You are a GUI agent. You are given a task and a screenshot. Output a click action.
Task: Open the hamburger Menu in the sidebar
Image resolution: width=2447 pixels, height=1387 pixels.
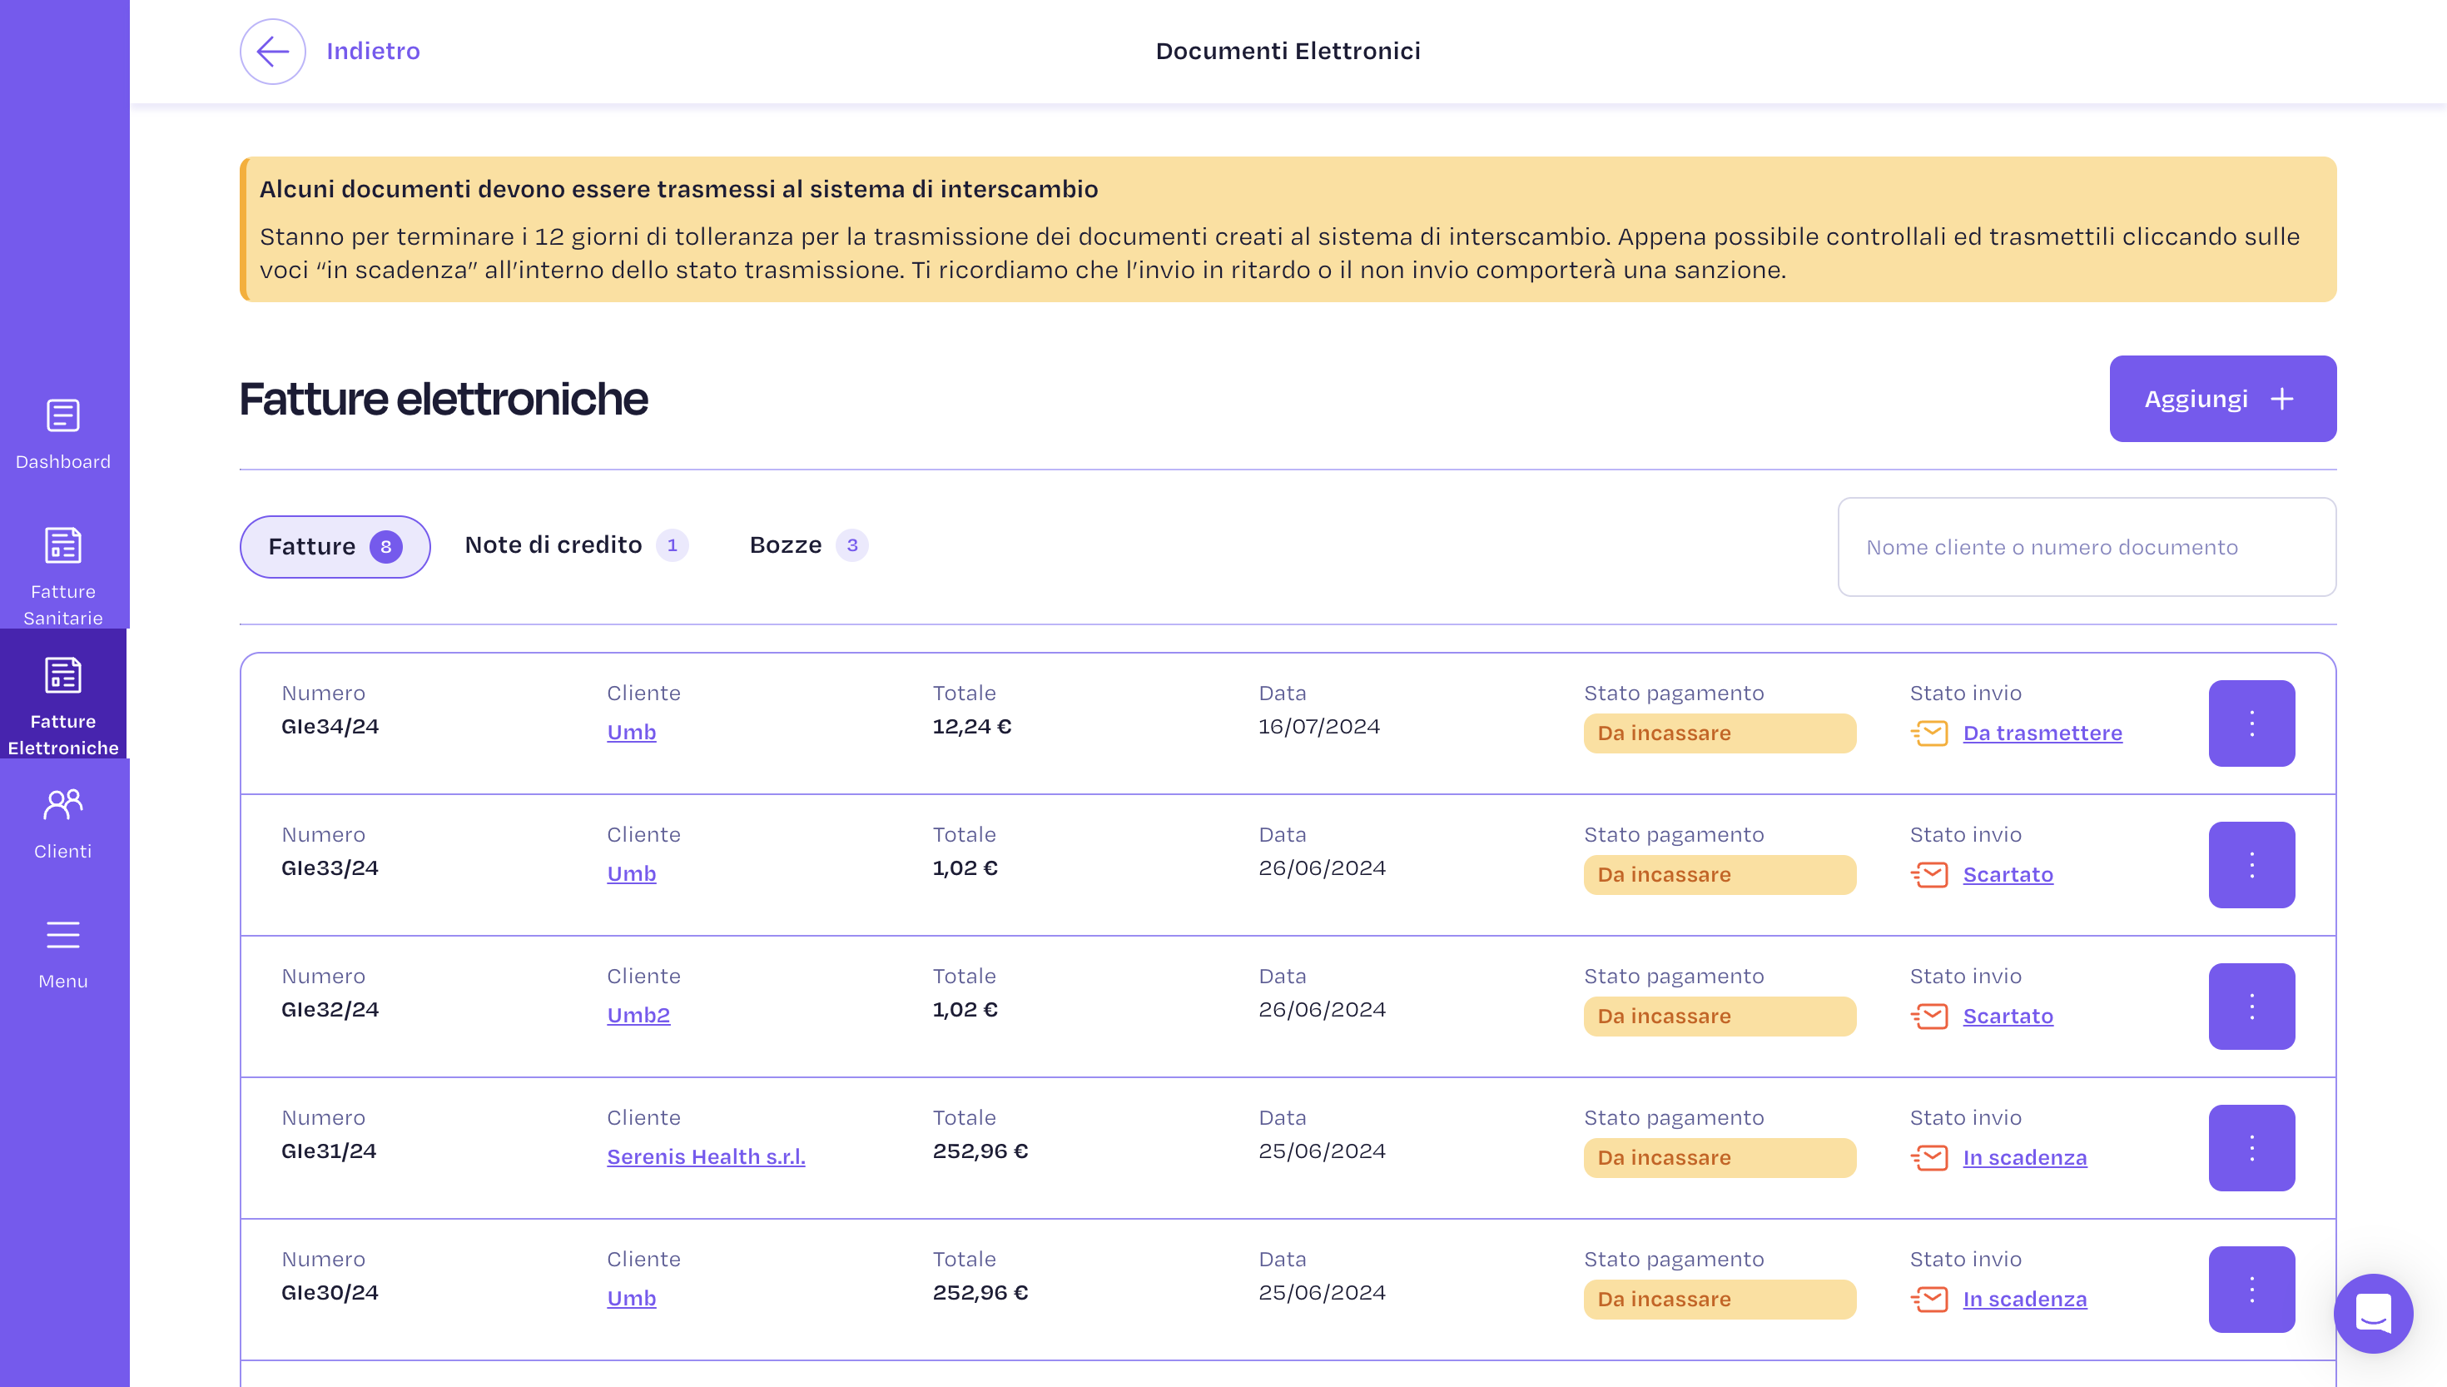pyautogui.click(x=63, y=953)
